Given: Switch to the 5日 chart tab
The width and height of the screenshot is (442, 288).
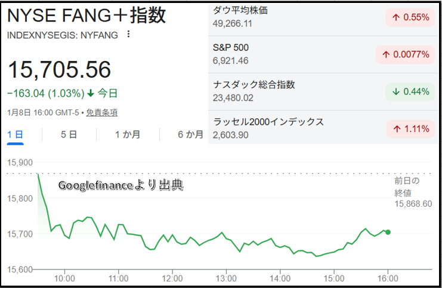Looking at the screenshot, I should pyautogui.click(x=69, y=134).
